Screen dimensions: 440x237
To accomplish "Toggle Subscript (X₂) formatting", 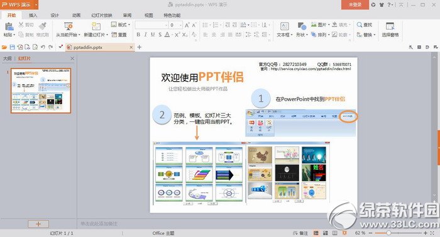I will coord(185,35).
